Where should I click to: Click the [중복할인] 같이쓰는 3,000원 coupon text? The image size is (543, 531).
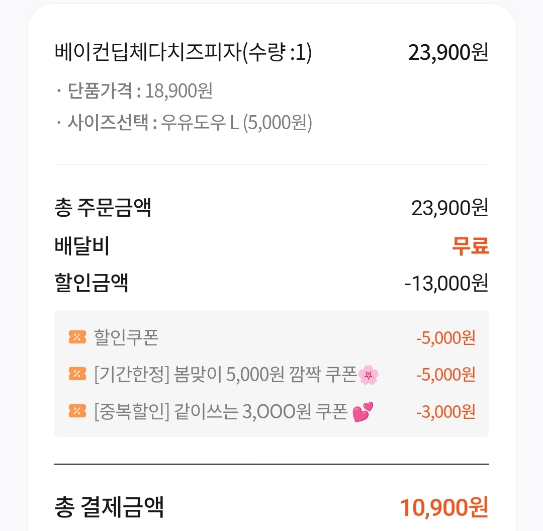221,412
